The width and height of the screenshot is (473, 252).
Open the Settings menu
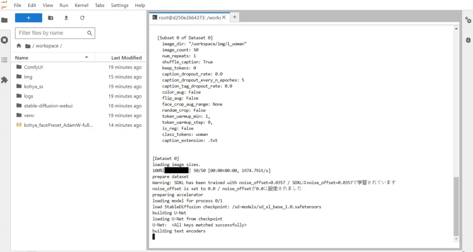click(120, 5)
